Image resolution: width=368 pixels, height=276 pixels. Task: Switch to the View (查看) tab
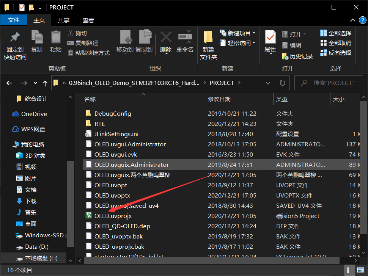click(88, 20)
